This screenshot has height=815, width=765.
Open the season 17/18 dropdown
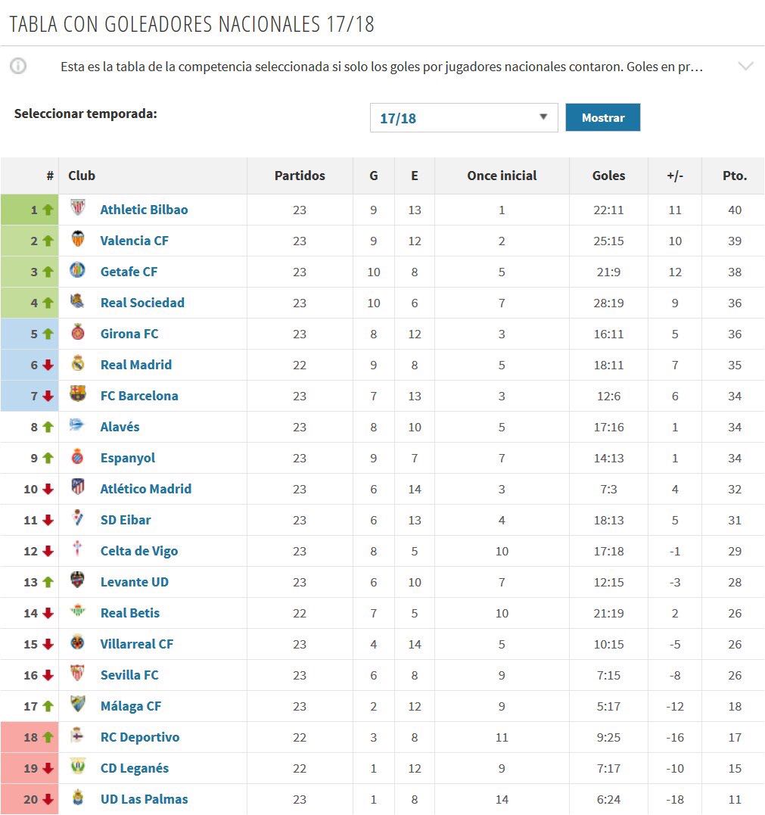(463, 118)
